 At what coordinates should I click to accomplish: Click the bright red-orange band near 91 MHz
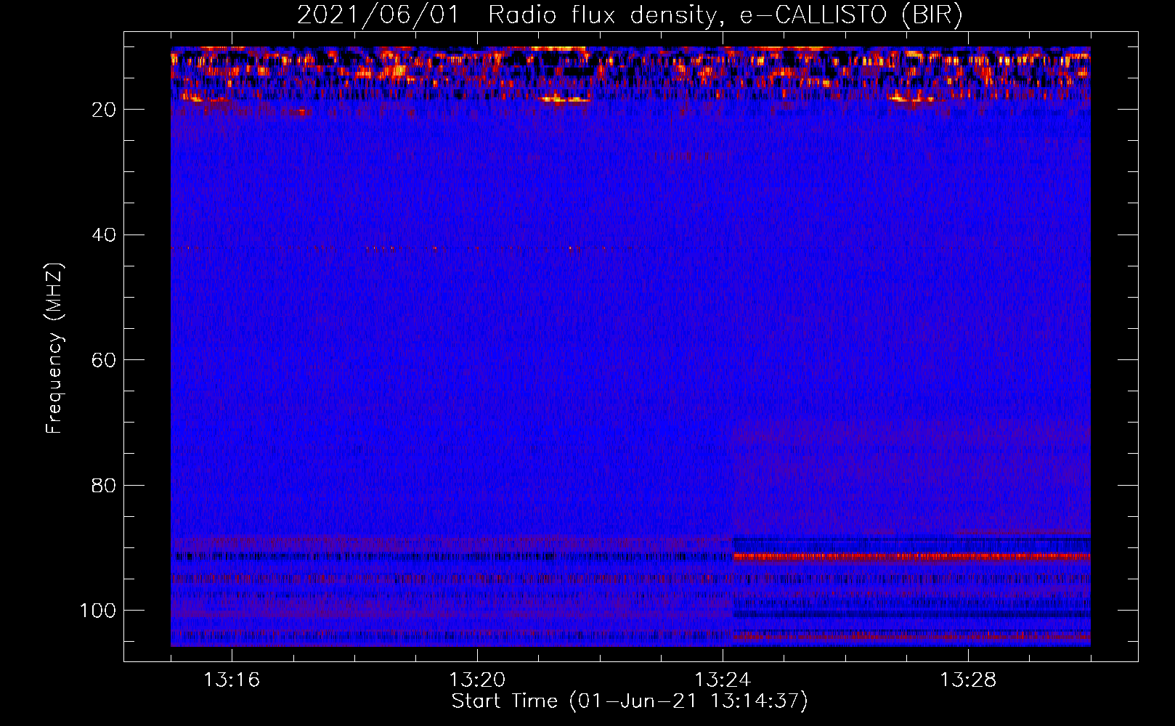coord(908,557)
